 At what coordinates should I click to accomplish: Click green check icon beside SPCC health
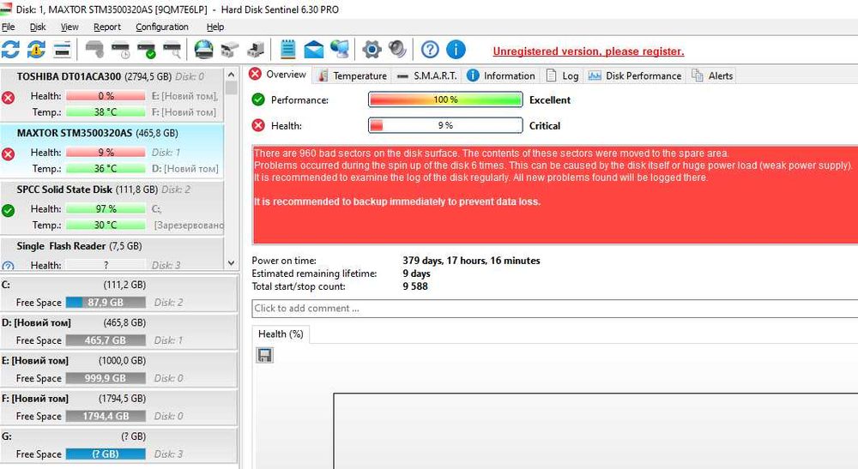tap(9, 210)
